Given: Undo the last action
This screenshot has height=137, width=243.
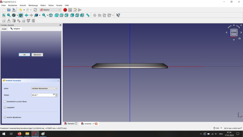Looking at the screenshot, I should (x=21, y=10).
